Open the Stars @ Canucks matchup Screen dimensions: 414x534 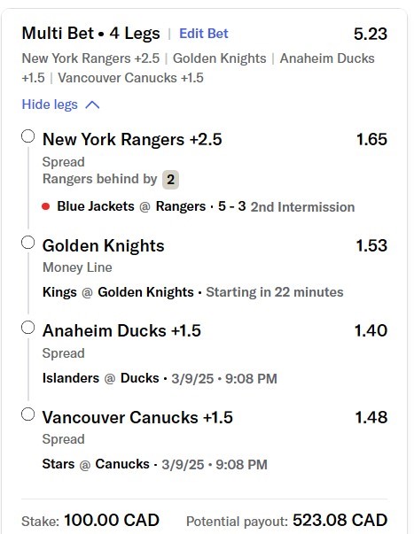(96, 464)
